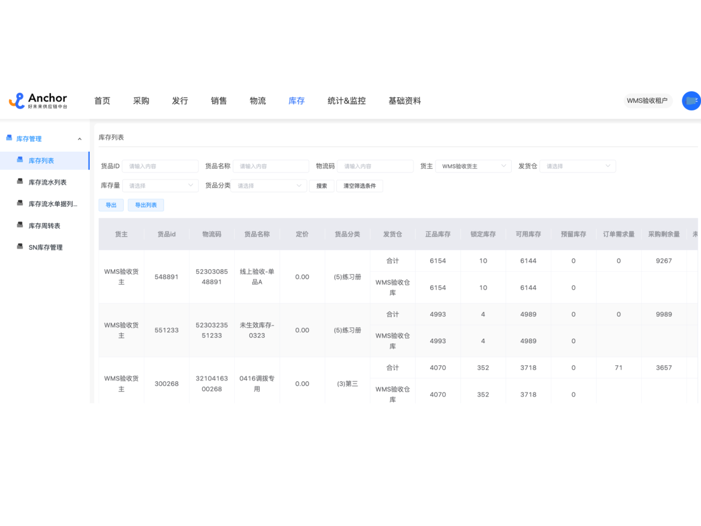Click the 定价 column header
701x526 pixels.
pyautogui.click(x=302, y=234)
